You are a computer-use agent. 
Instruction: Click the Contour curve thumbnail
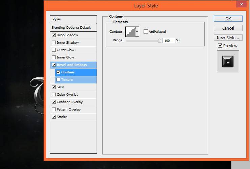(x=130, y=32)
